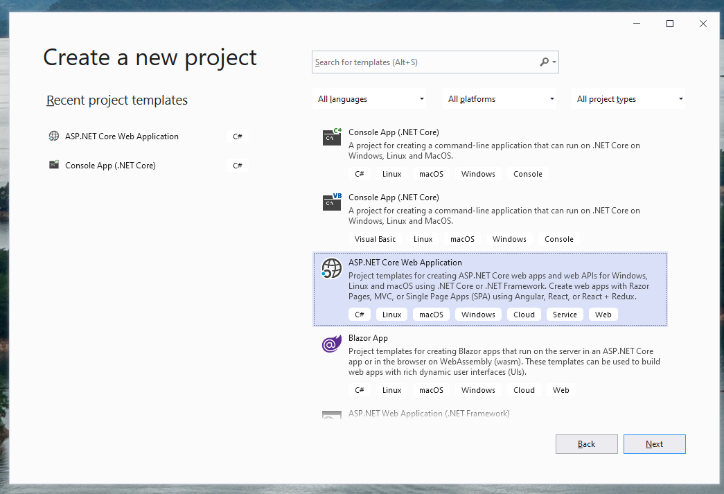
Task: Click the search magnifier icon
Action: pyautogui.click(x=545, y=62)
